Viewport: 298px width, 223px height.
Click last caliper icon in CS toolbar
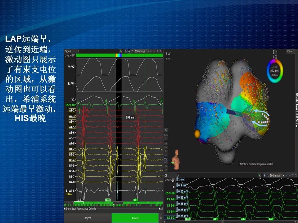296,176
